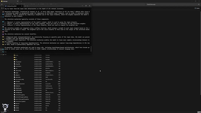Toggle the Details pane button

pyautogui.click(x=197, y=8)
